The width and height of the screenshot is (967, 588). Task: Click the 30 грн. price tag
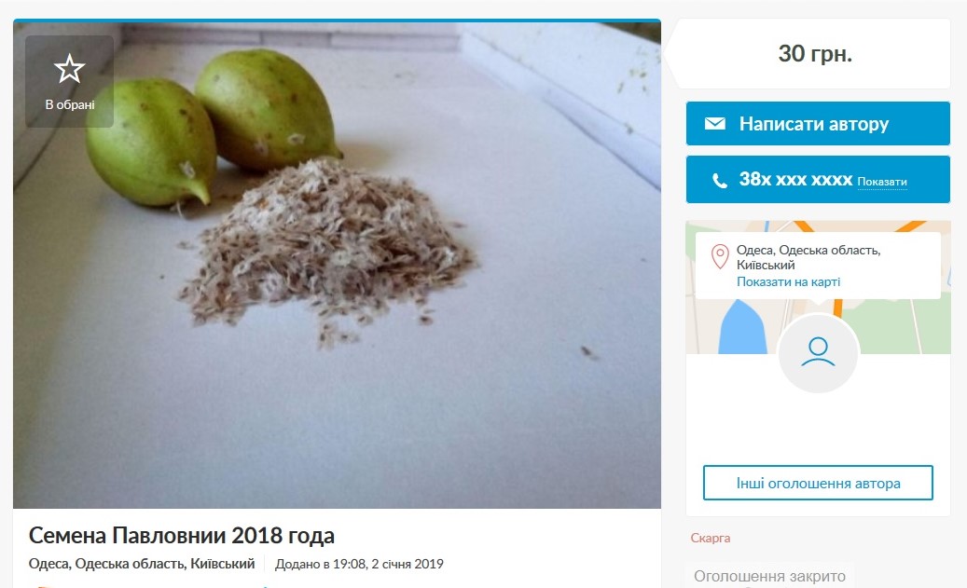click(x=815, y=54)
